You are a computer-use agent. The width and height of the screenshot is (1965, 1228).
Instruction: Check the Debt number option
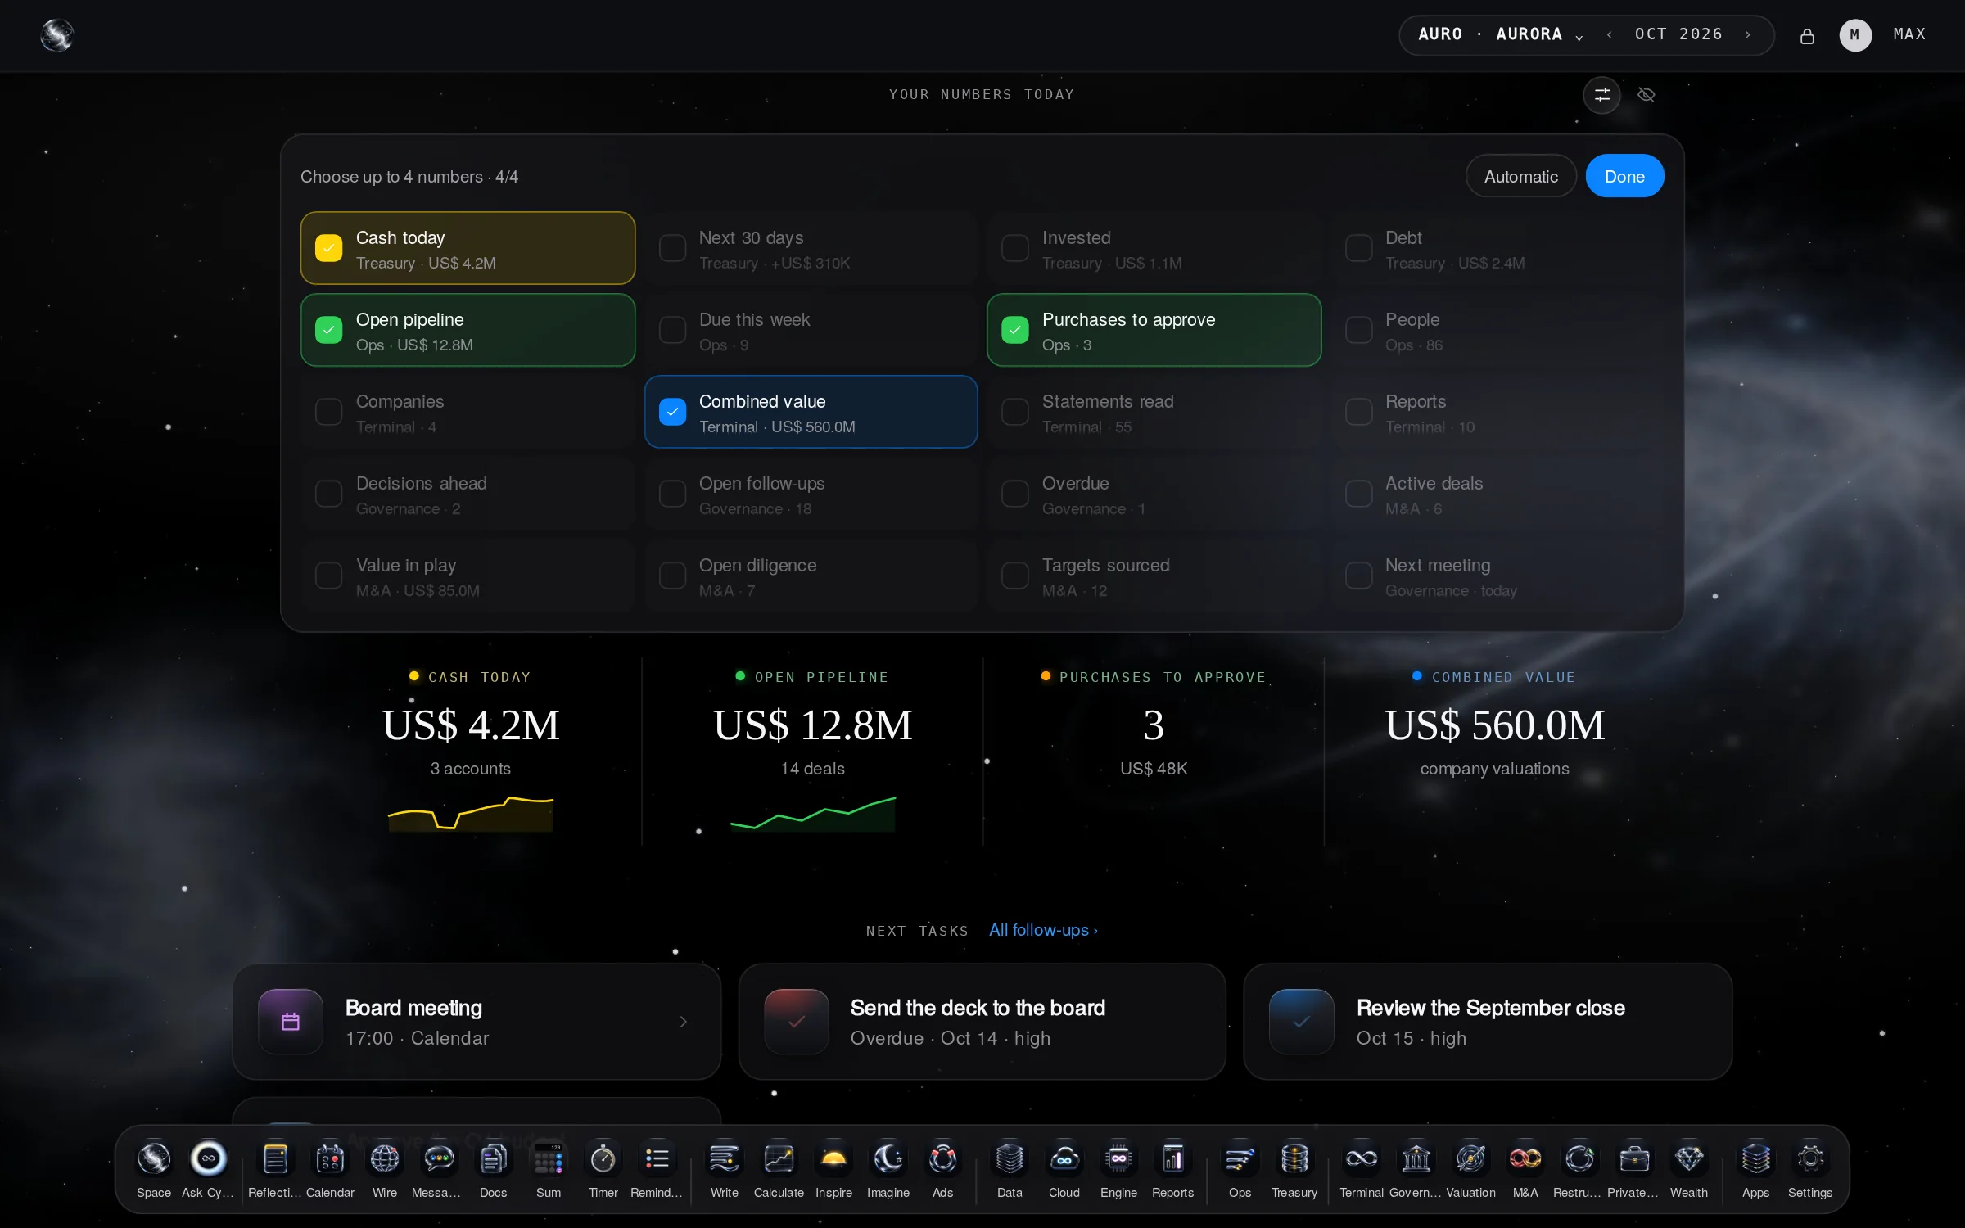click(x=1359, y=248)
